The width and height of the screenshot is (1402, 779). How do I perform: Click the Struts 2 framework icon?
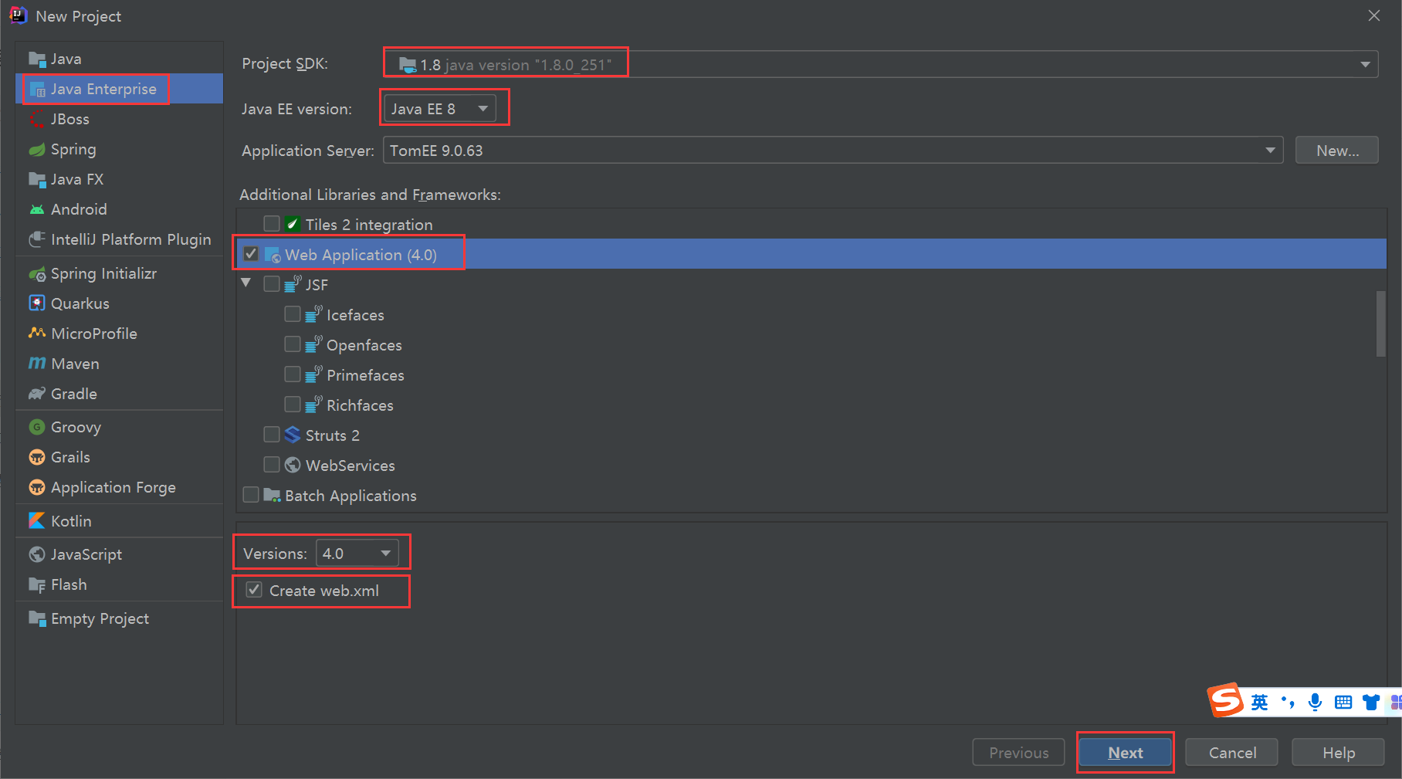(x=293, y=435)
